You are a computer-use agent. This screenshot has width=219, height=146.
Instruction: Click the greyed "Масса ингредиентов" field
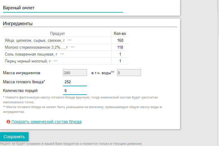pyautogui.click(x=75, y=73)
